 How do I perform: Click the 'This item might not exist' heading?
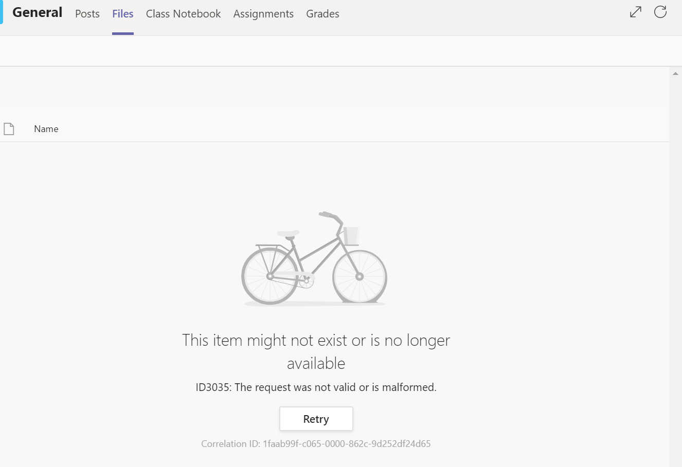[x=316, y=351]
